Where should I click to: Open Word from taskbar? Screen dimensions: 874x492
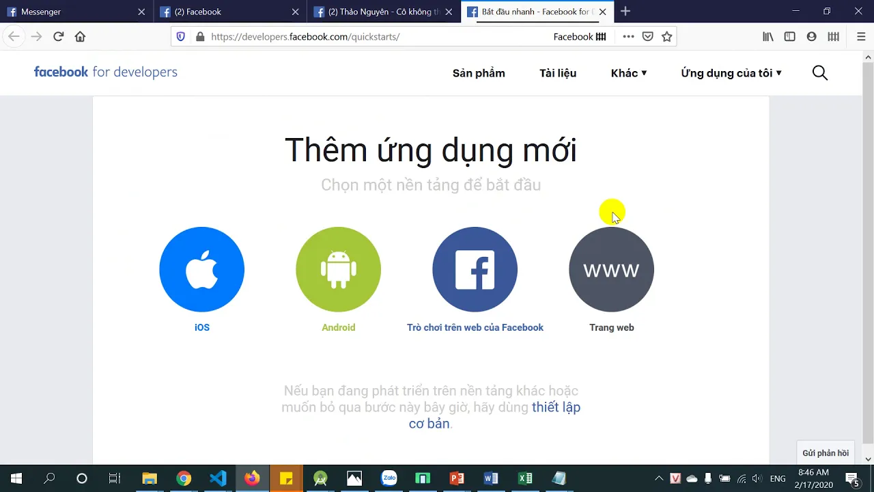tap(491, 478)
